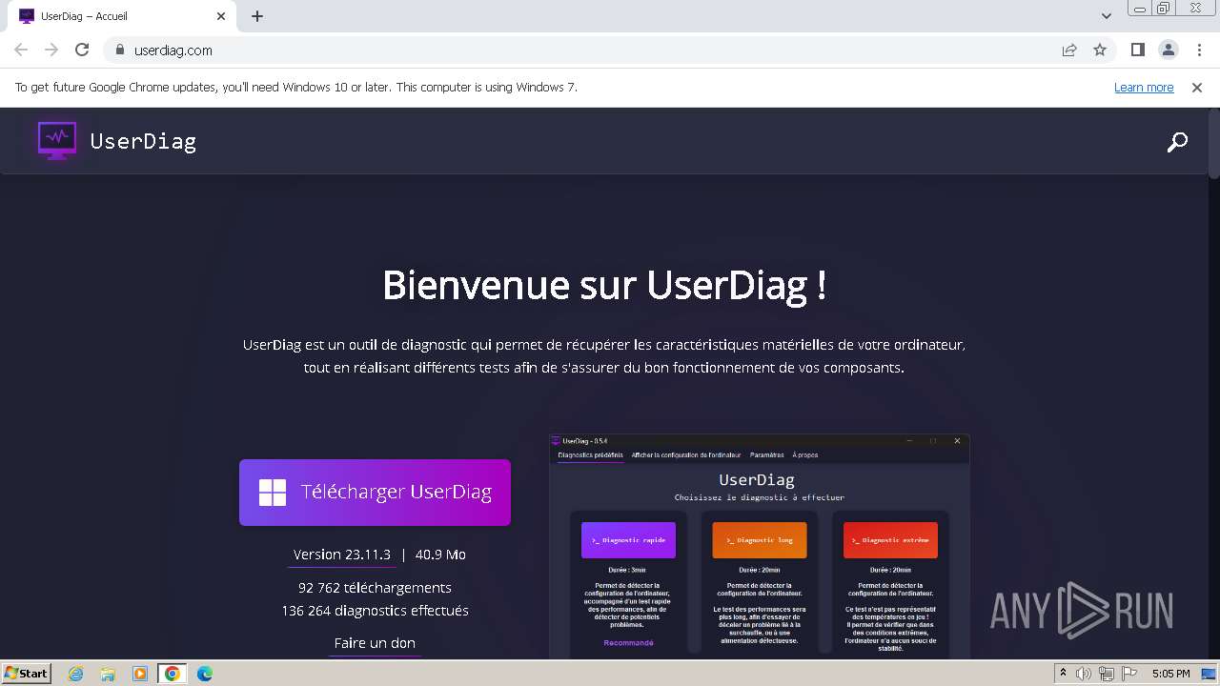Click the browser forward arrow
Image resolution: width=1220 pixels, height=686 pixels.
tap(51, 50)
